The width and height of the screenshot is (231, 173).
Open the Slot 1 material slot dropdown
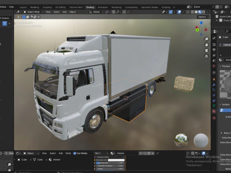pos(102,153)
